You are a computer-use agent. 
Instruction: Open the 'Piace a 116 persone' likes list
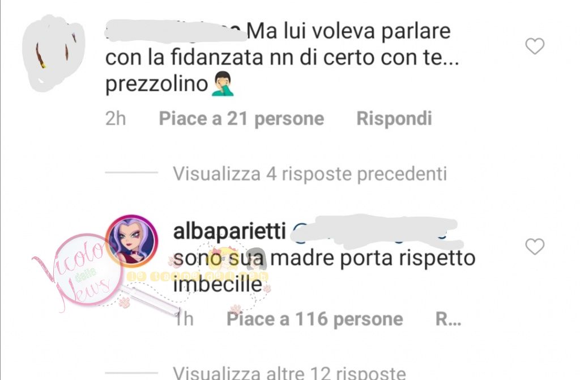[x=315, y=319]
